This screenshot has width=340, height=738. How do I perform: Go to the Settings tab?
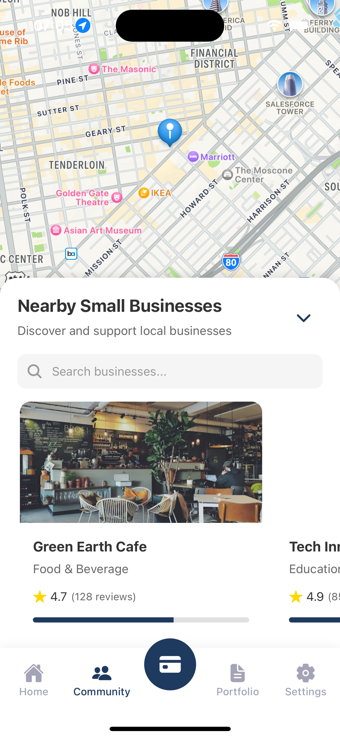click(x=306, y=680)
